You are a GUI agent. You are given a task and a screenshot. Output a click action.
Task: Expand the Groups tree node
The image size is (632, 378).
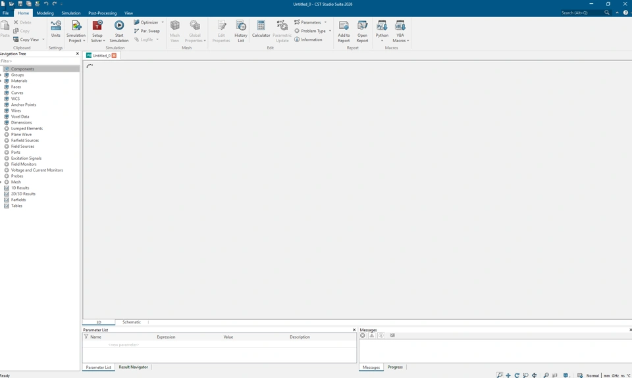pyautogui.click(x=1, y=75)
